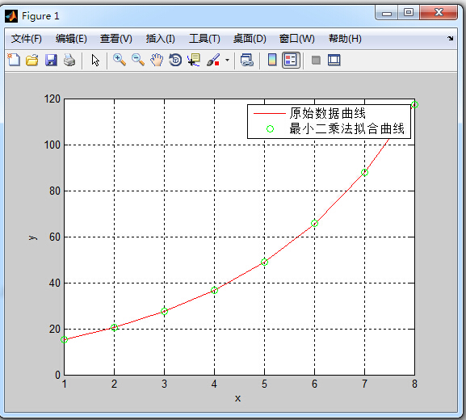Choose the Data Cursor tool

pos(194,60)
